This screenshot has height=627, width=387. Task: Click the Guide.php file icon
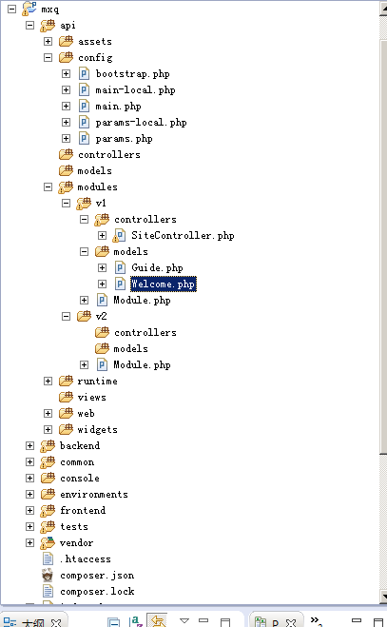pos(120,267)
